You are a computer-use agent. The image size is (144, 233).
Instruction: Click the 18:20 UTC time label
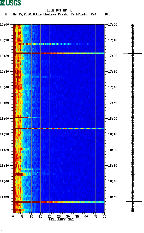(x=112, y=150)
